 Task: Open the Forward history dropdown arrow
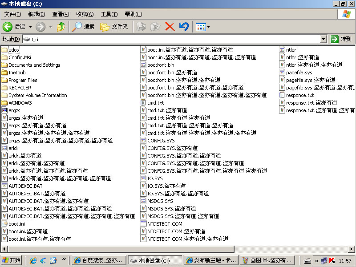tap(50, 27)
